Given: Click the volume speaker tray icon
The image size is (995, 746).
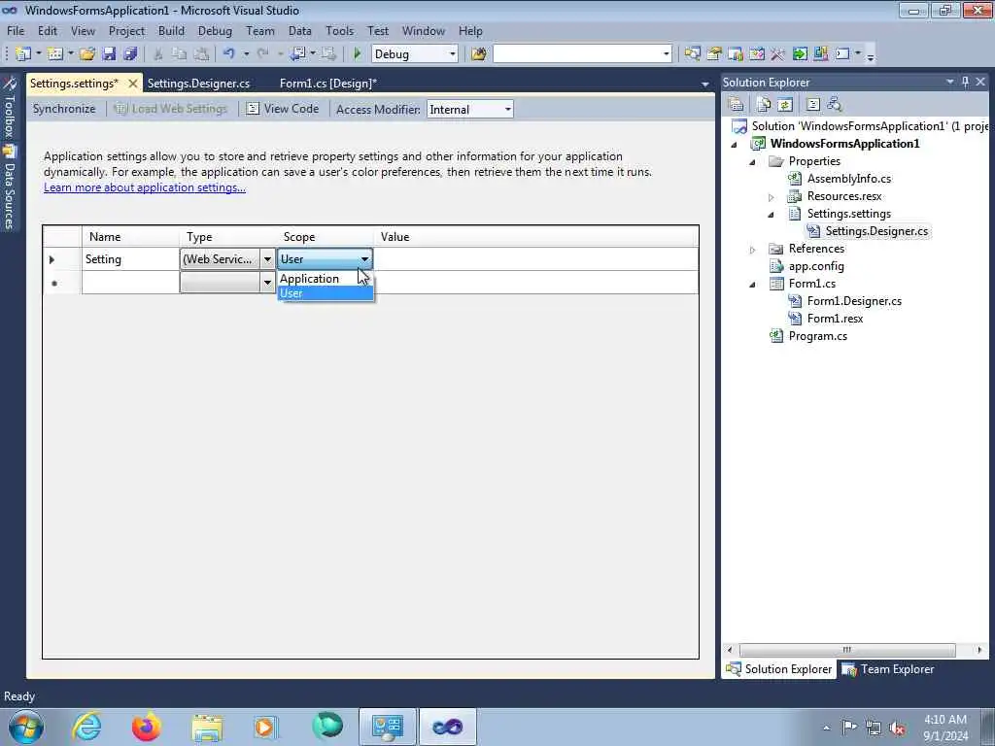Looking at the screenshot, I should tap(897, 728).
